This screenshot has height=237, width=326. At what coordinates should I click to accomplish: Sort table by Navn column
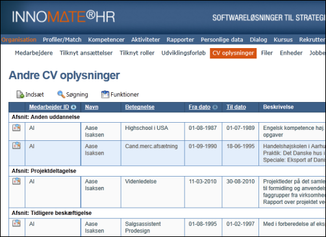[92, 107]
